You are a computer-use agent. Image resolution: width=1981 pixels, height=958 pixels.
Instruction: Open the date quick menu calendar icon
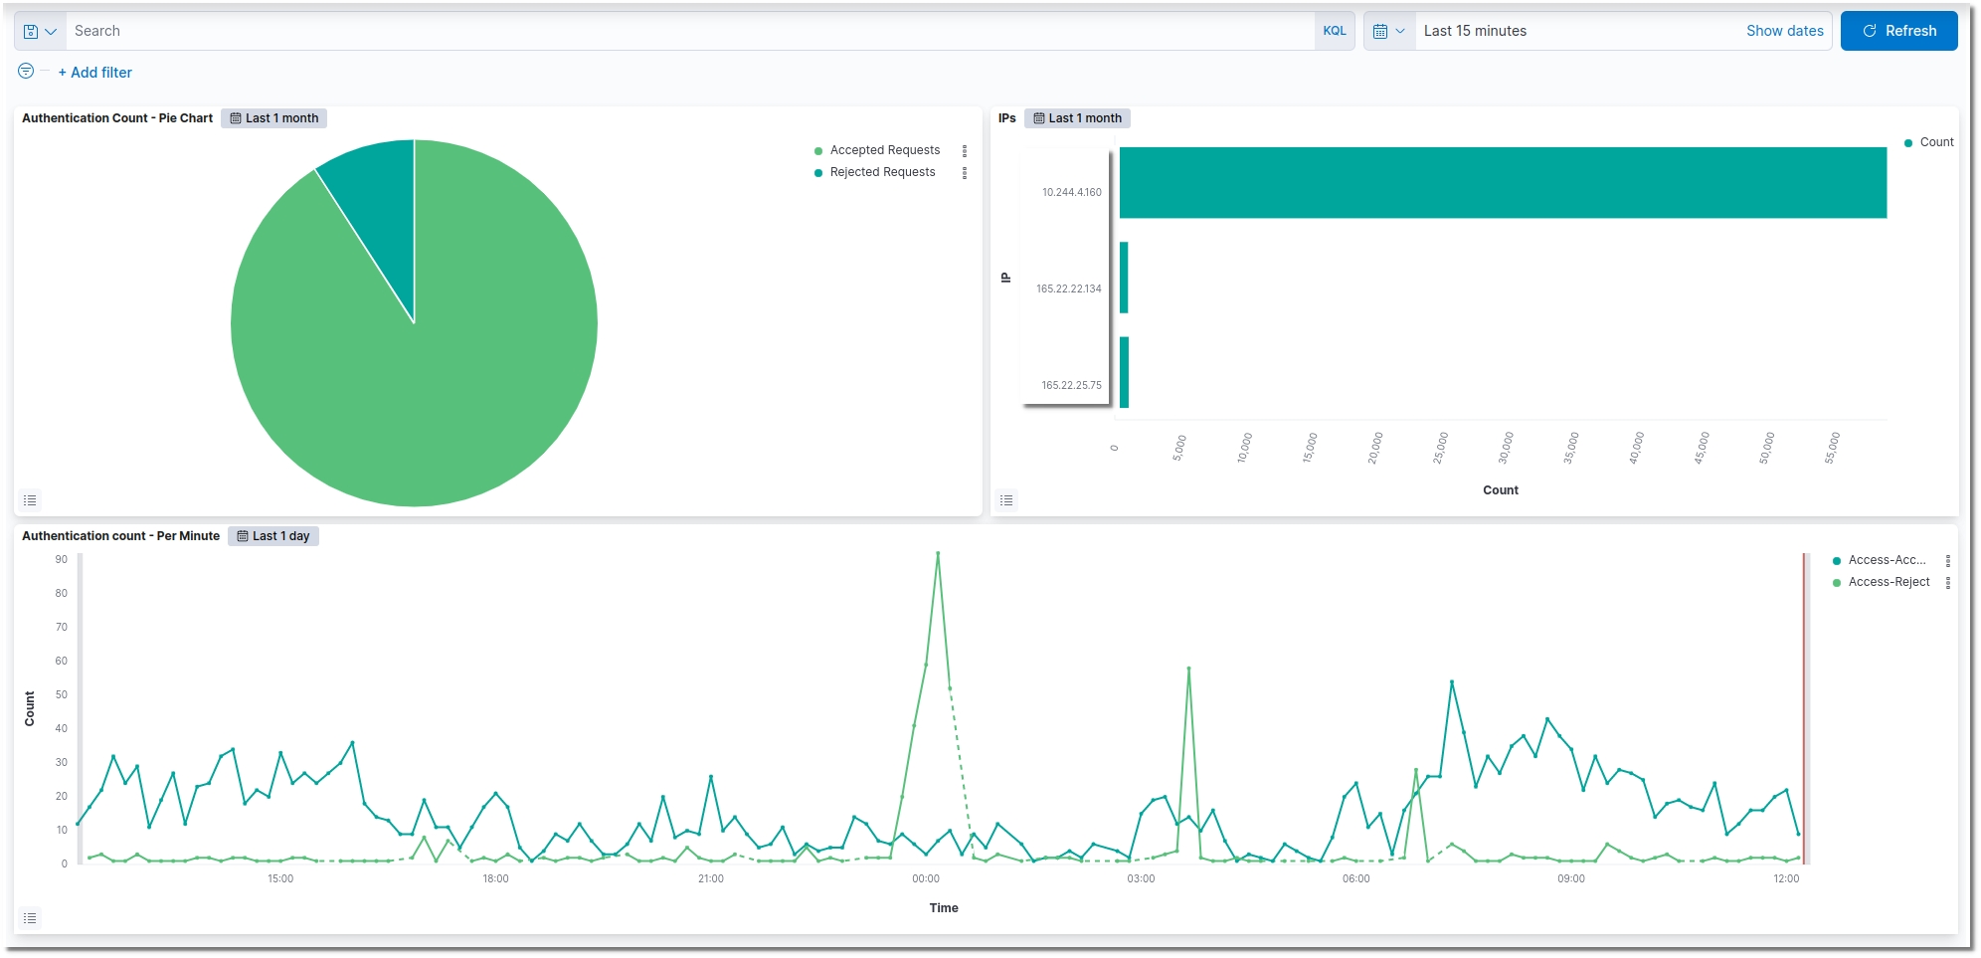point(1388,32)
